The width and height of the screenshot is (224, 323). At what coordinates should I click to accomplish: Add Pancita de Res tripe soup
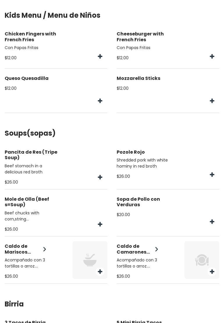click(100, 177)
